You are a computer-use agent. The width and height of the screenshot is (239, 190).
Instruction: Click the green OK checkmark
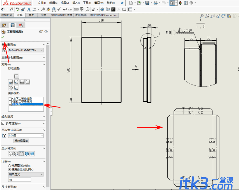(x=3, y=37)
